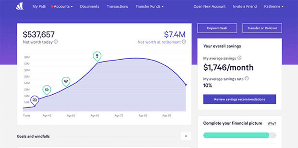This screenshot has height=148, width=298.
Task: Click the $537,657 net worth value
Action: (39, 34)
